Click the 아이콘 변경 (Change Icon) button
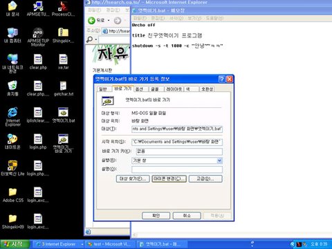This screenshot has width=332, height=249. [169, 178]
